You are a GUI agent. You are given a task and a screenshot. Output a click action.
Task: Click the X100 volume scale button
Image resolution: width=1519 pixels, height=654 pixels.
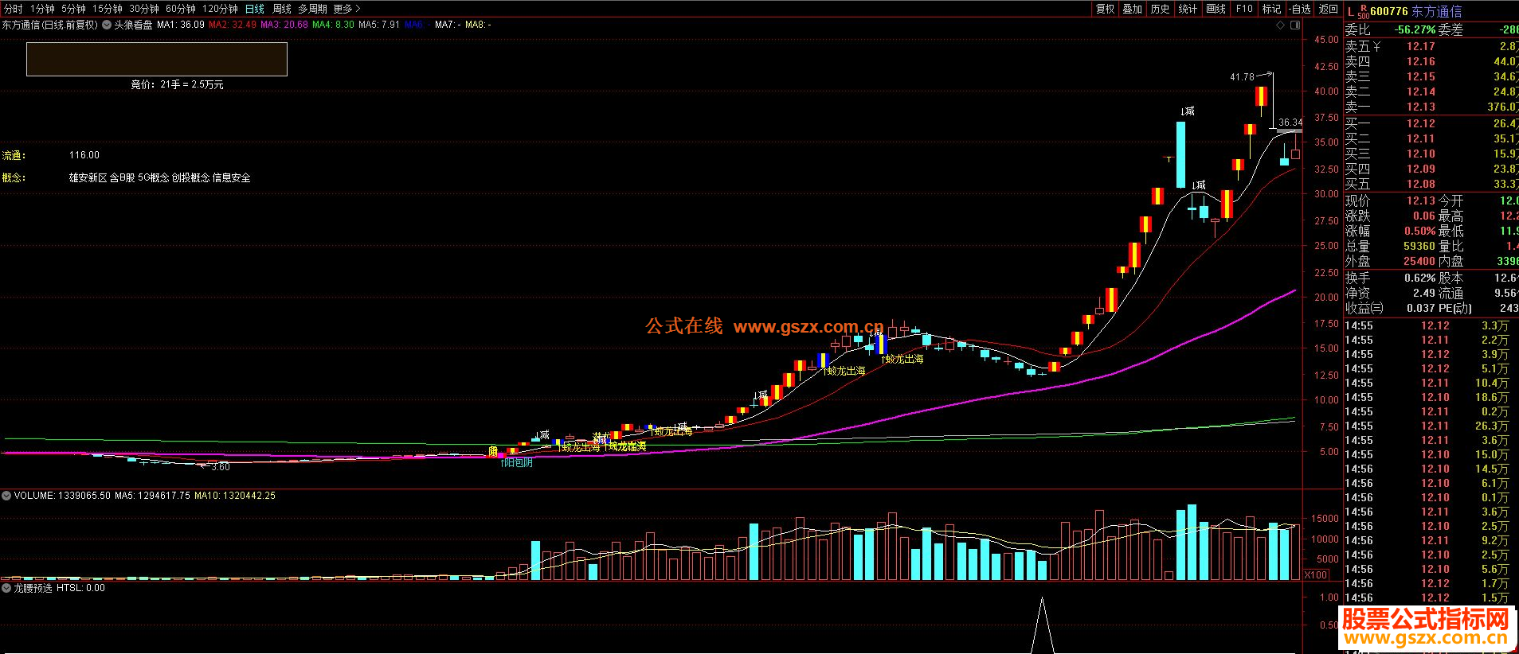click(x=1316, y=574)
